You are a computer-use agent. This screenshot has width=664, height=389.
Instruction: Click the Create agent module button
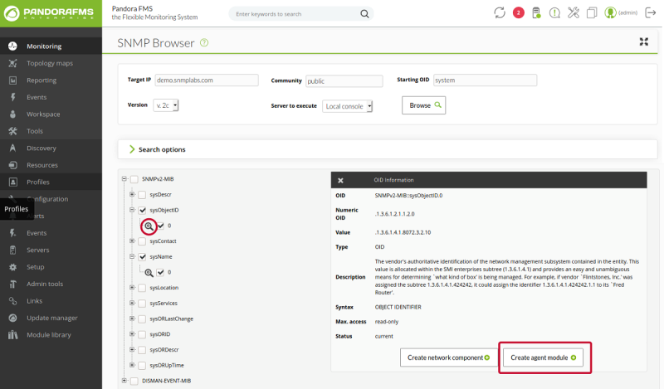click(x=546, y=357)
